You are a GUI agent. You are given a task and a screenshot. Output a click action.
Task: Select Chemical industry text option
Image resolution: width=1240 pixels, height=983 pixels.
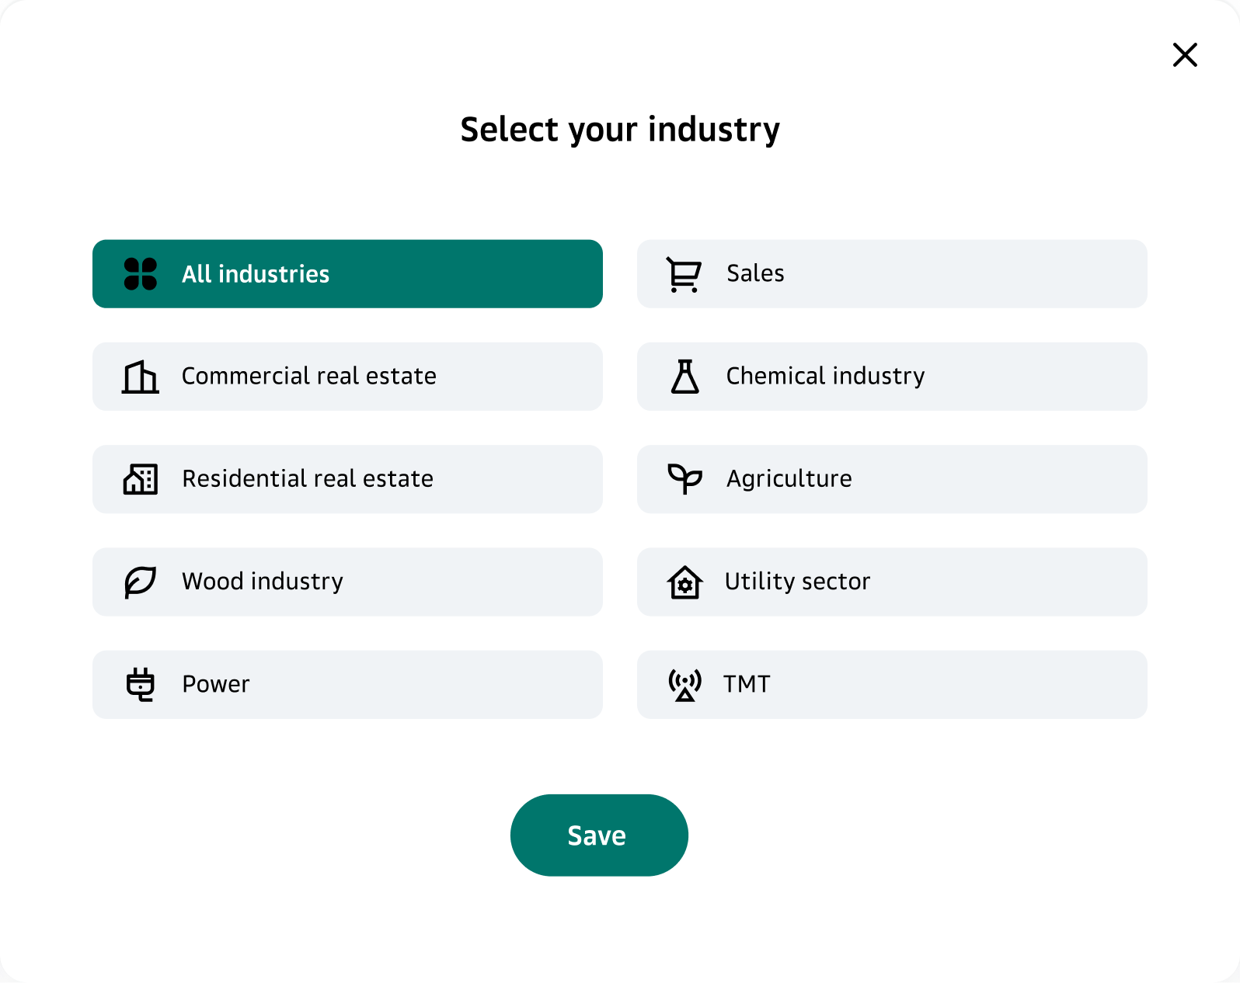(x=825, y=376)
